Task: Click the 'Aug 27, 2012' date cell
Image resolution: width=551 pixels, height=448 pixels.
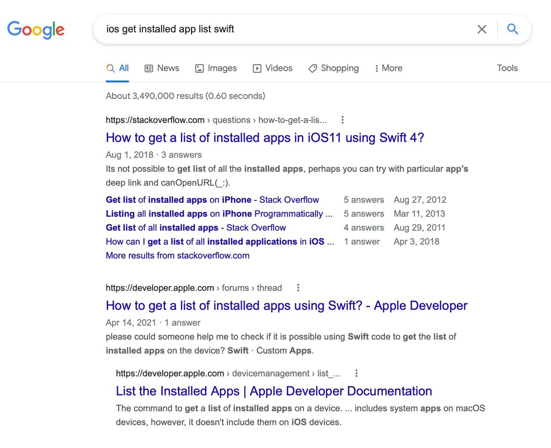Action: [x=420, y=200]
